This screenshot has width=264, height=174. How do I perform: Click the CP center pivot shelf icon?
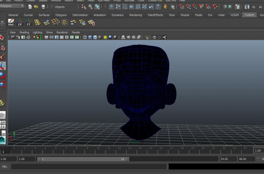coord(20,22)
